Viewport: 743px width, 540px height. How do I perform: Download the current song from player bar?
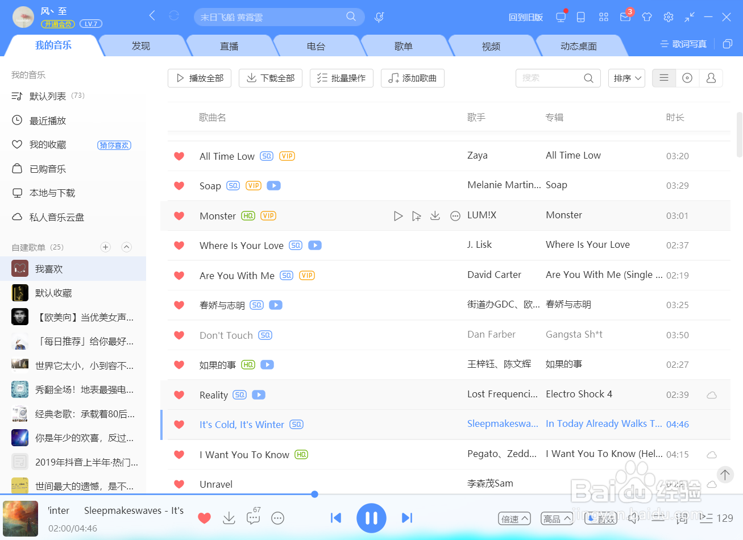coord(229,518)
